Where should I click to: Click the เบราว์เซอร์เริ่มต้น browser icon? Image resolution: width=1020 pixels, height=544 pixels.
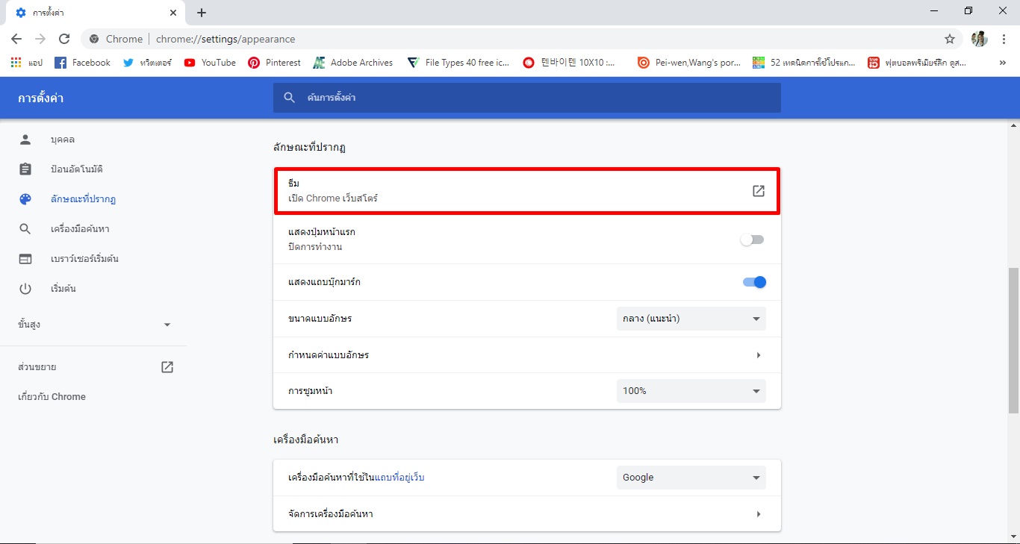click(25, 258)
